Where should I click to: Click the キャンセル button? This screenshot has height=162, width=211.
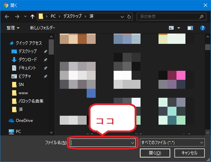click(x=190, y=153)
